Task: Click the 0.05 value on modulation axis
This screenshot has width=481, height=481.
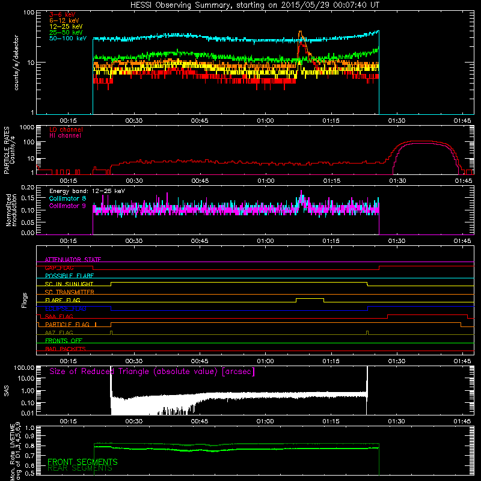Action: tap(28, 222)
